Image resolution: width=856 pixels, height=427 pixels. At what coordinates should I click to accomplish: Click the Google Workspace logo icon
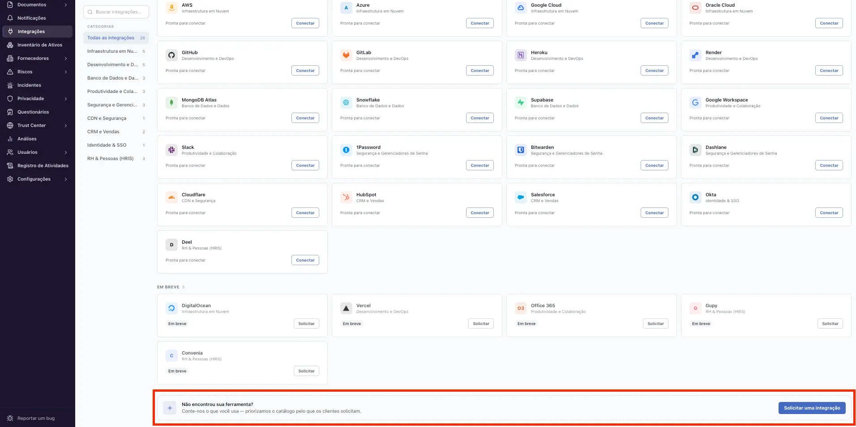coord(695,103)
